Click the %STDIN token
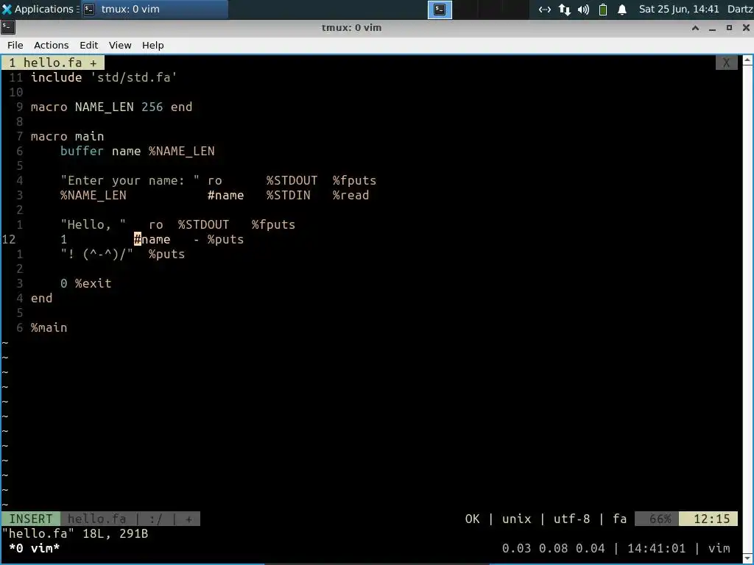 [288, 195]
